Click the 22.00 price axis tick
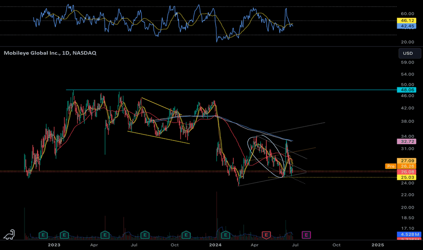This screenshot has height=250, width=423. click(408, 195)
